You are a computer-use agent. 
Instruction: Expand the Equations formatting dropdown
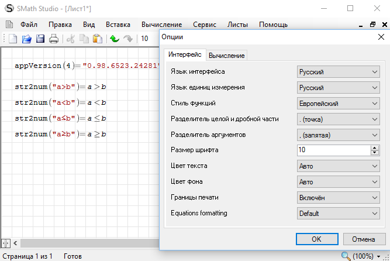click(339, 214)
